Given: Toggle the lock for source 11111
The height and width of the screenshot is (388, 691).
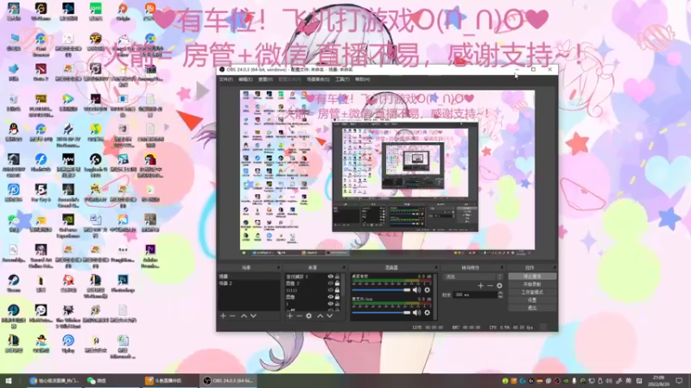Looking at the screenshot, I should [337, 291].
